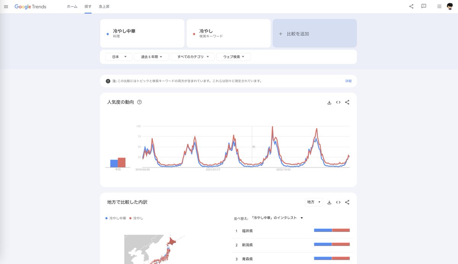Open the 詳細 link in the note
This screenshot has width=458, height=264.
tap(348, 81)
